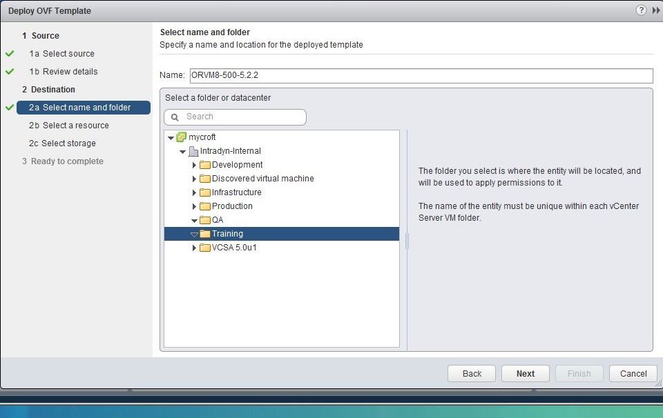The width and height of the screenshot is (663, 418).
Task: Expand the Development folder
Action: (x=194, y=165)
